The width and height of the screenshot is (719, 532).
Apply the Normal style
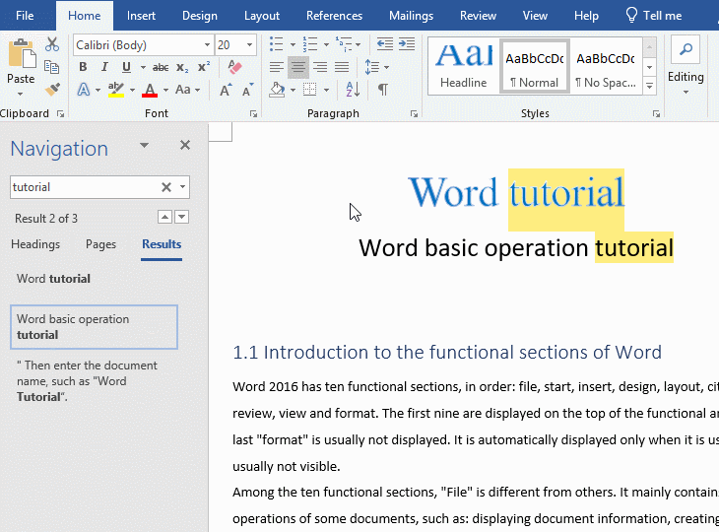pos(535,66)
